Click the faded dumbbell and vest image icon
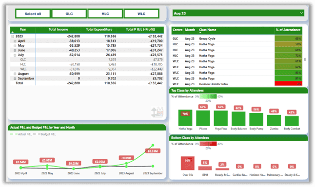 pos(157,112)
